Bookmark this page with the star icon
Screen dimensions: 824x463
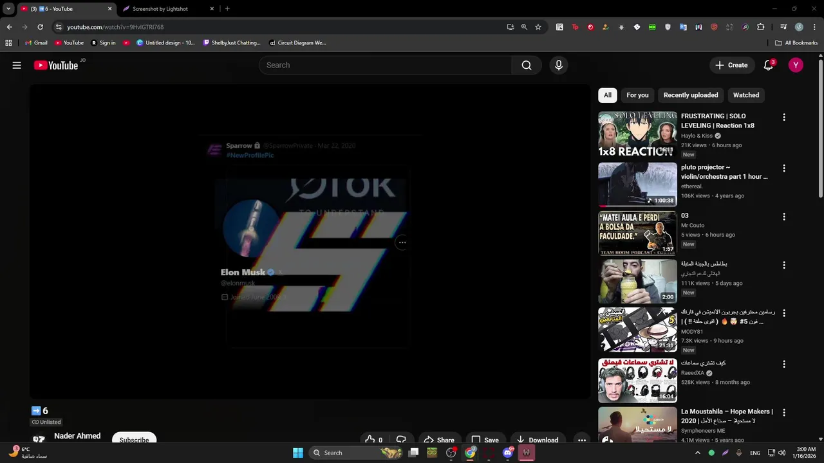[x=538, y=27]
